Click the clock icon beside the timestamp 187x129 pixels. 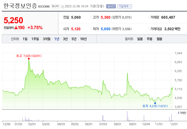tap(63, 6)
